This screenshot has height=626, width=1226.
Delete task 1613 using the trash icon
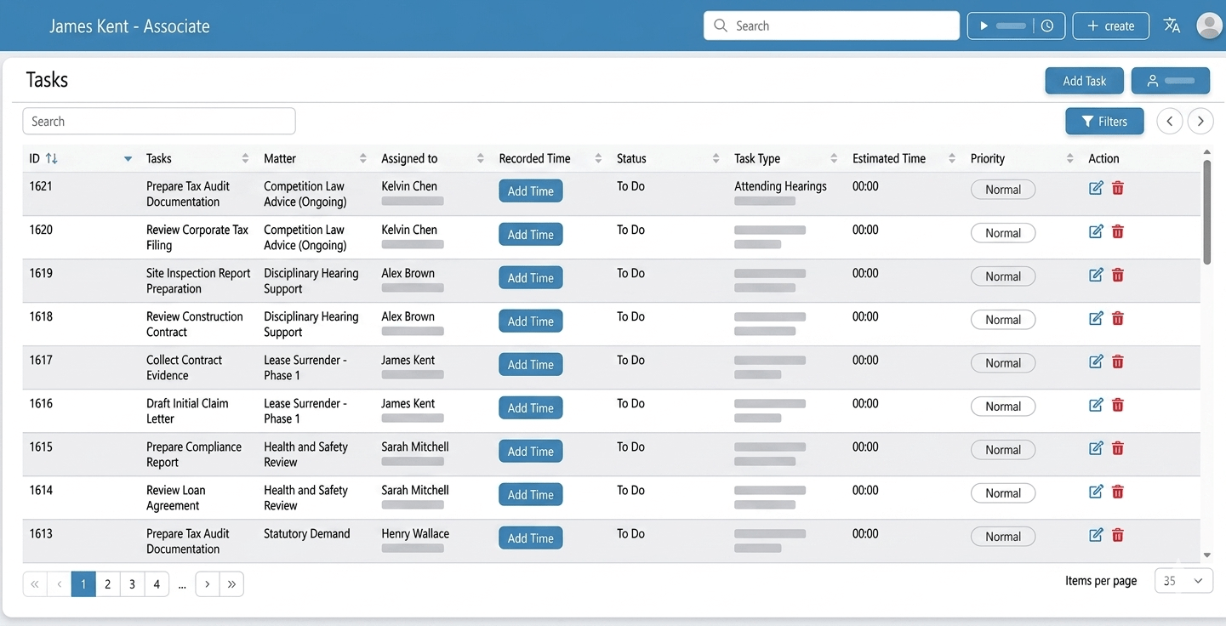1118,535
